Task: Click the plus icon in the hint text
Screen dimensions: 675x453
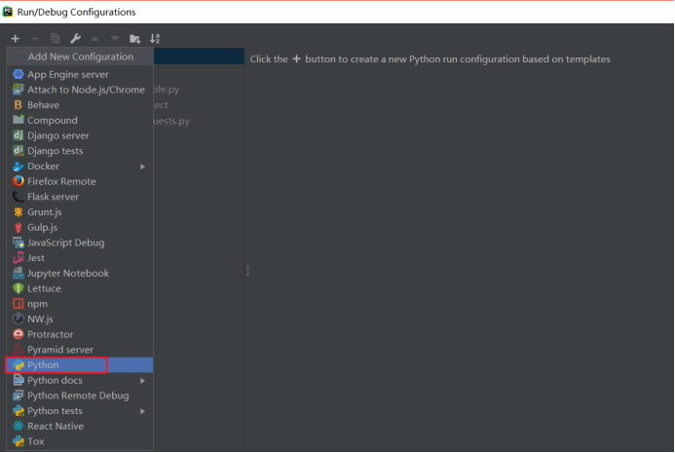Action: [296, 58]
